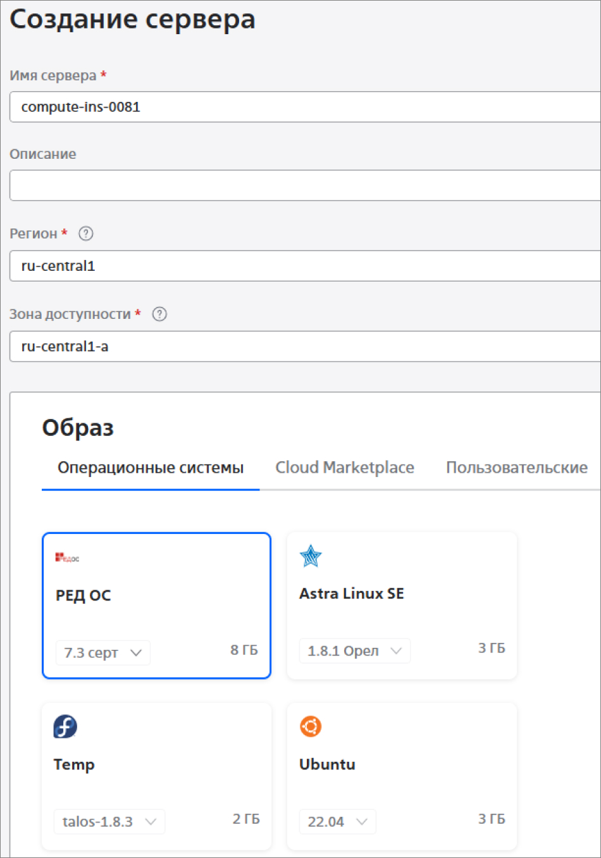Open help tooltip next to Зона доступности
Image resolution: width=601 pixels, height=858 pixels.
(x=159, y=314)
